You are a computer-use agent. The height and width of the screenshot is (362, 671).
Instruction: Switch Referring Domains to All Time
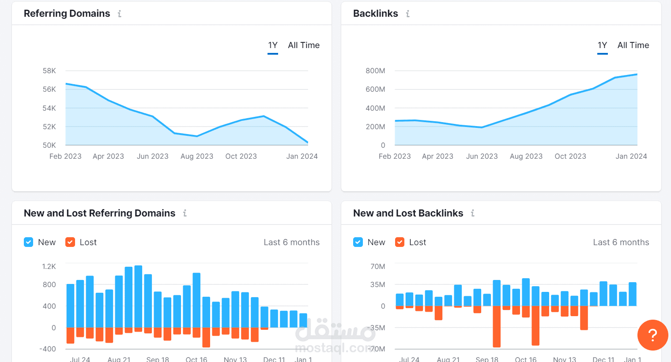[x=304, y=45]
